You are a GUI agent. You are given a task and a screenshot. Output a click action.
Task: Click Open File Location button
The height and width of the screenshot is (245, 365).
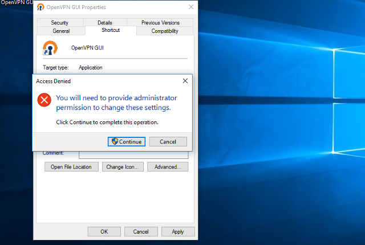[71, 167]
